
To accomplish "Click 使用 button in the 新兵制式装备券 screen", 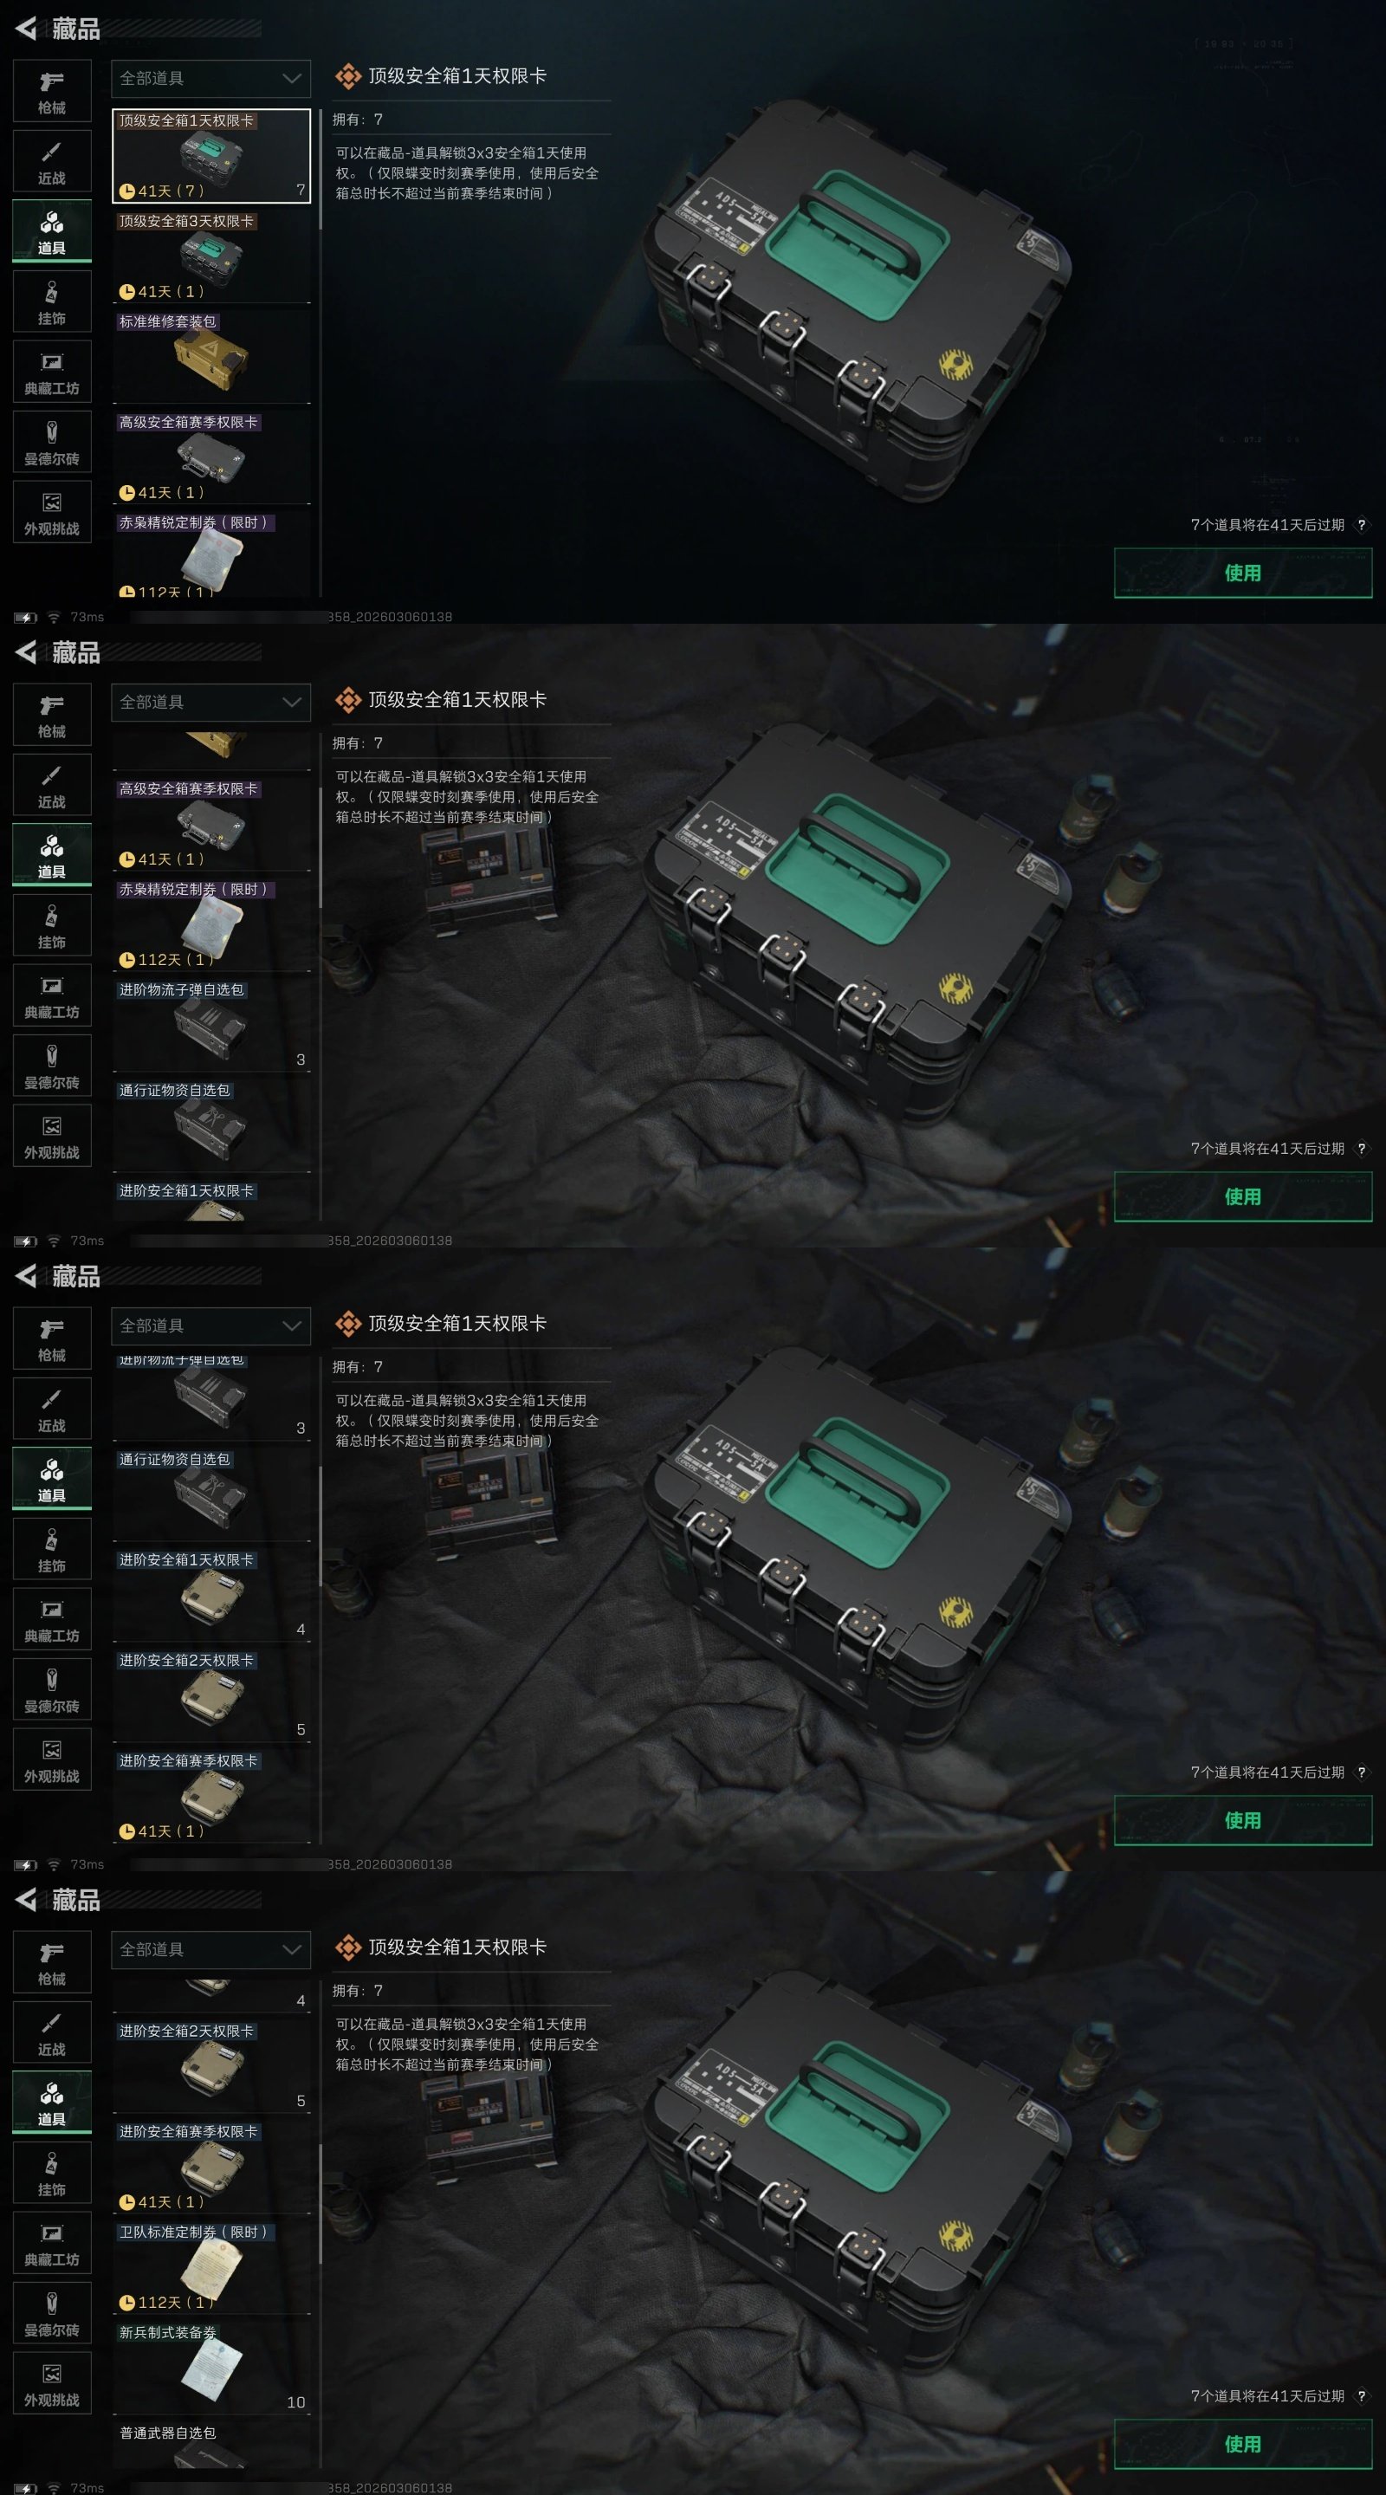I will point(1243,2444).
